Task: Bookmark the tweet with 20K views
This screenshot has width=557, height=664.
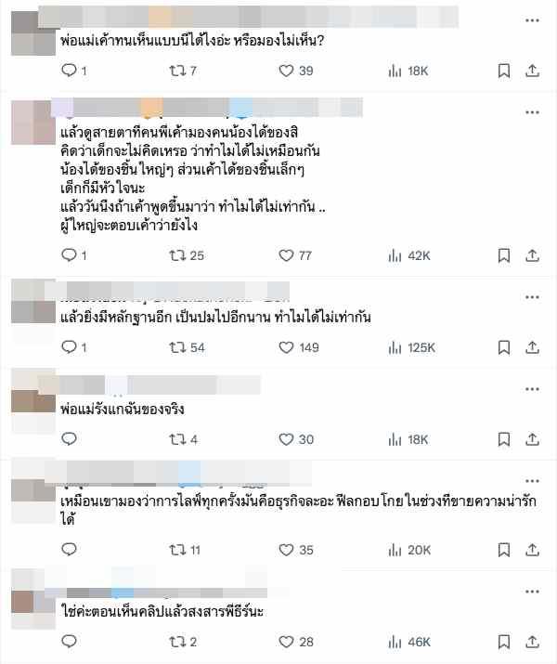Action: pos(504,550)
